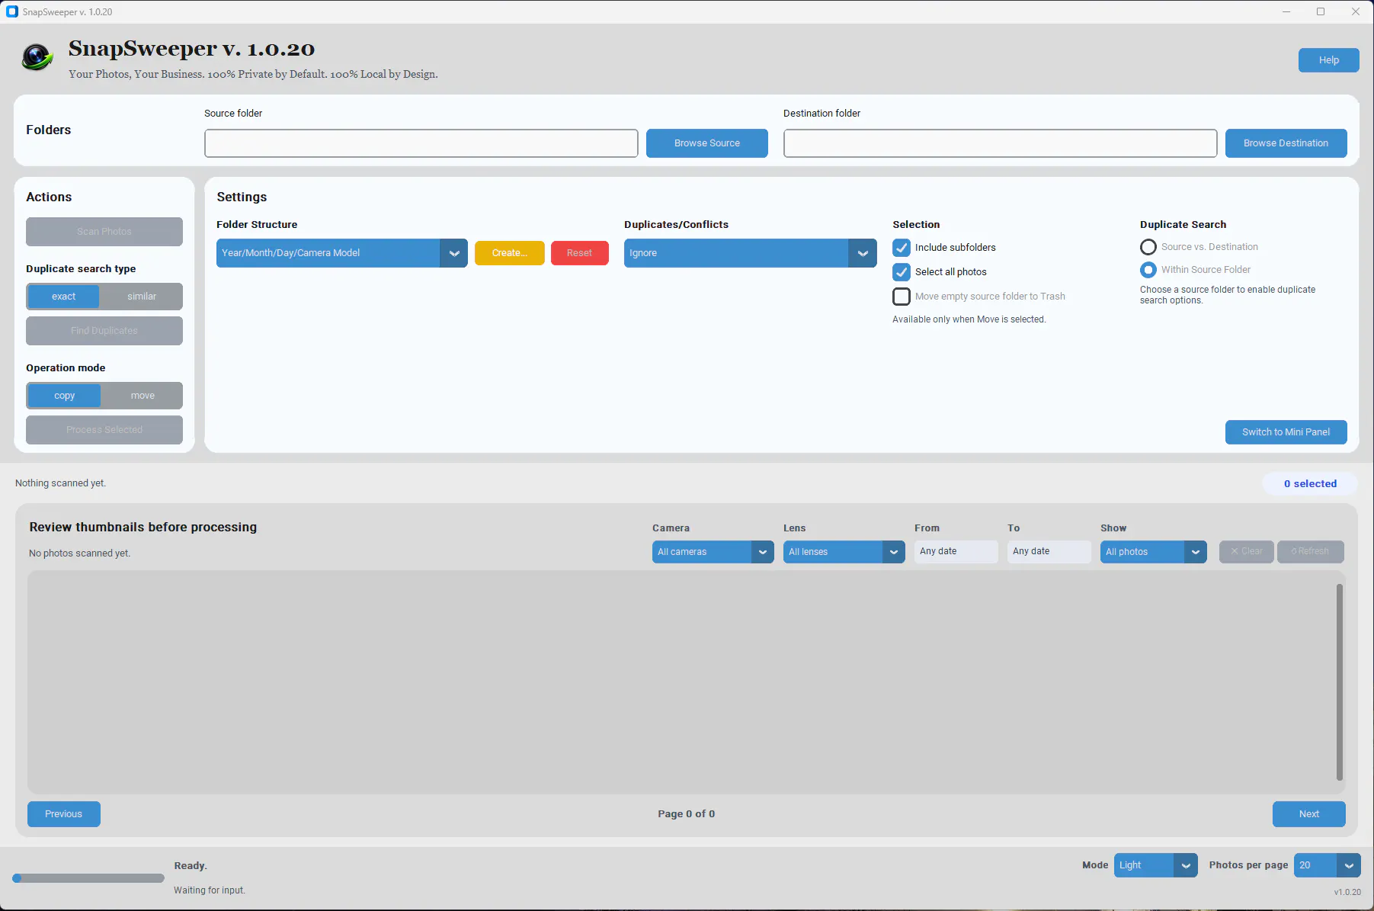Close the SnapSweeper window

point(1356,11)
